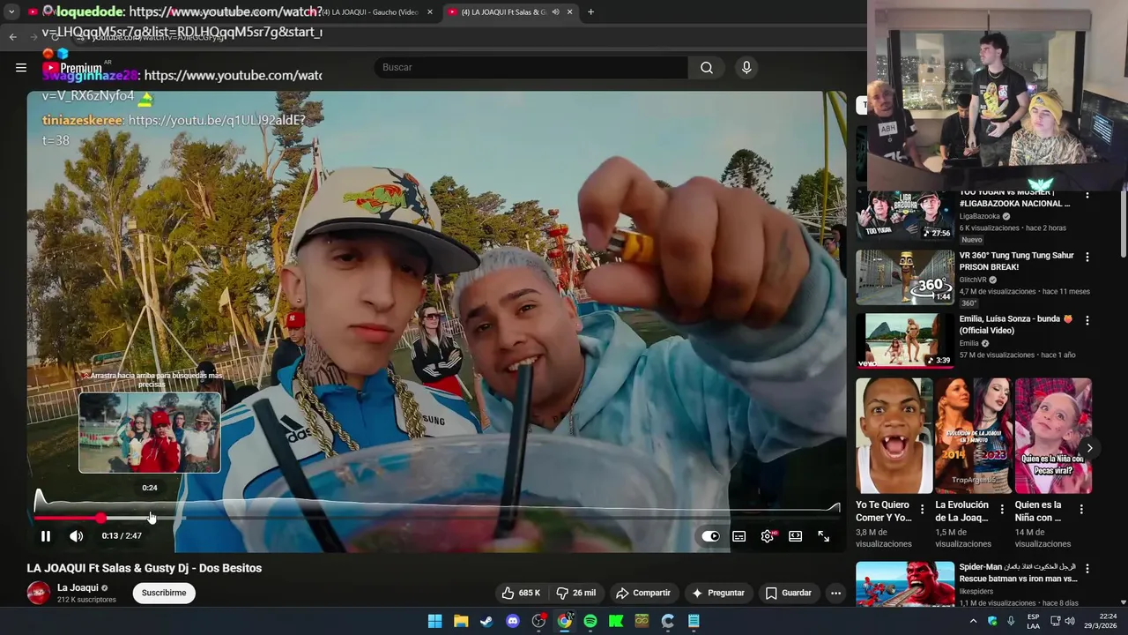
Task: Show next shorts with the arrow
Action: click(x=1089, y=448)
